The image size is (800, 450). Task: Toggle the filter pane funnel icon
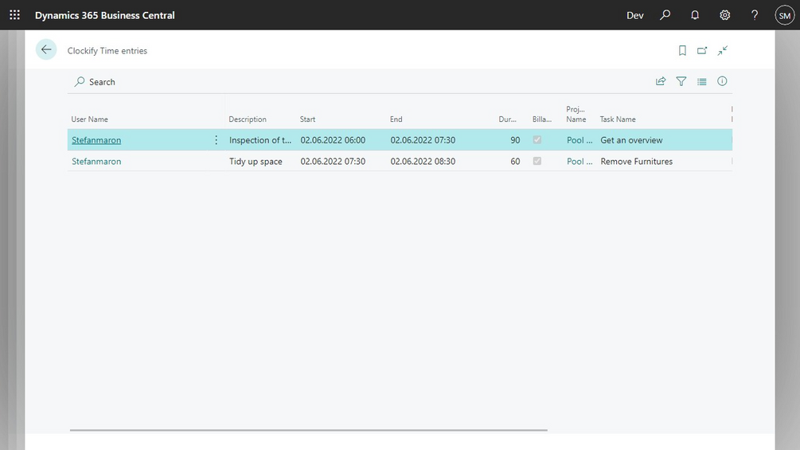point(681,81)
